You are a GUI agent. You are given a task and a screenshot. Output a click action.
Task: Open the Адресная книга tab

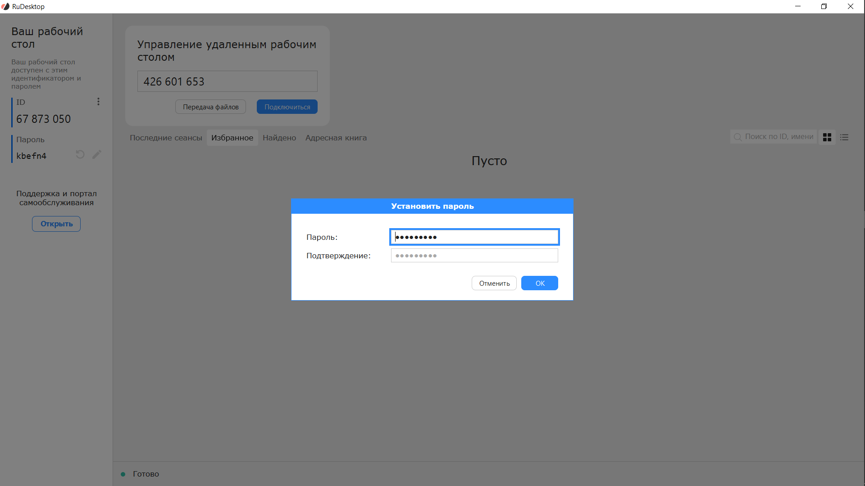click(336, 138)
